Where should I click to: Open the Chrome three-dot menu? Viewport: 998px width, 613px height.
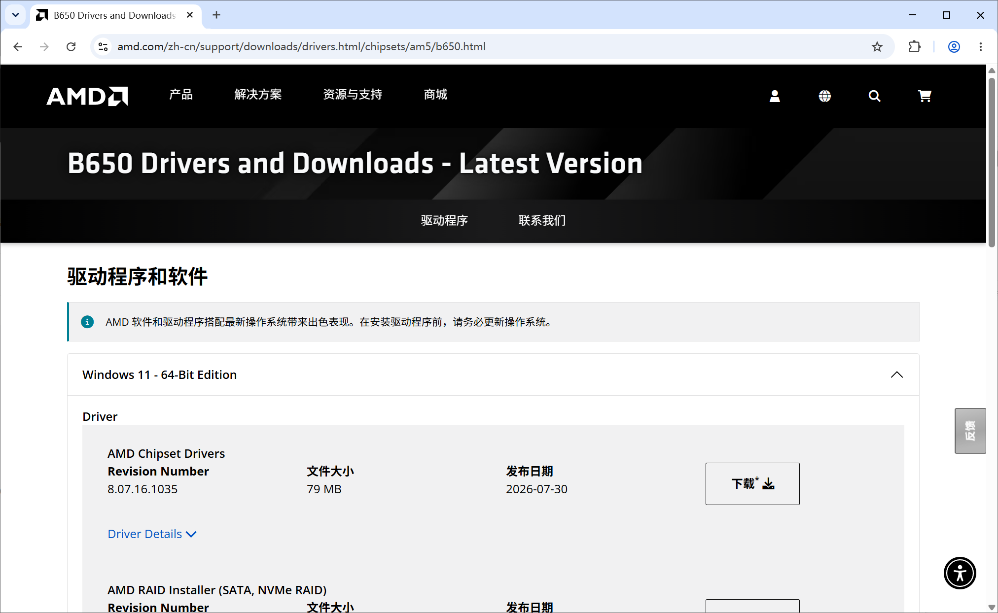[x=980, y=47]
